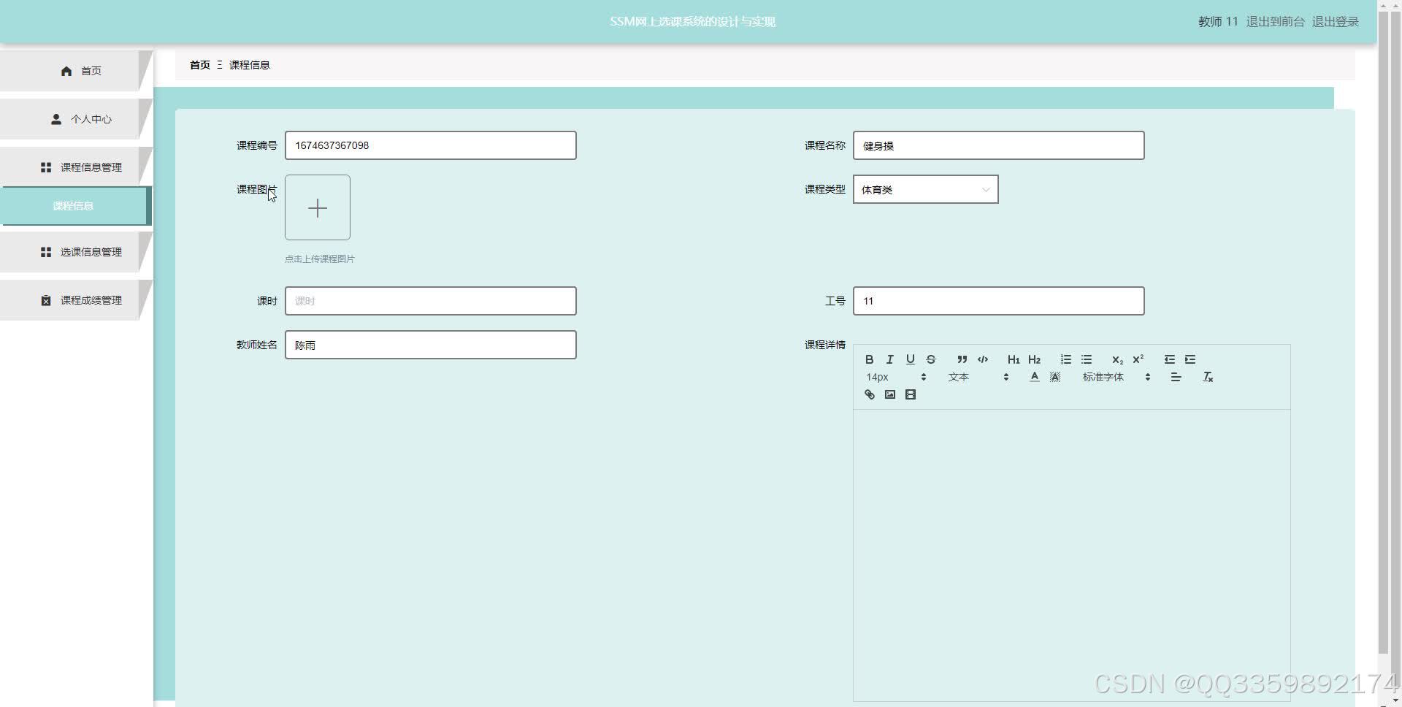Click the 退出到前台 link

(x=1275, y=22)
